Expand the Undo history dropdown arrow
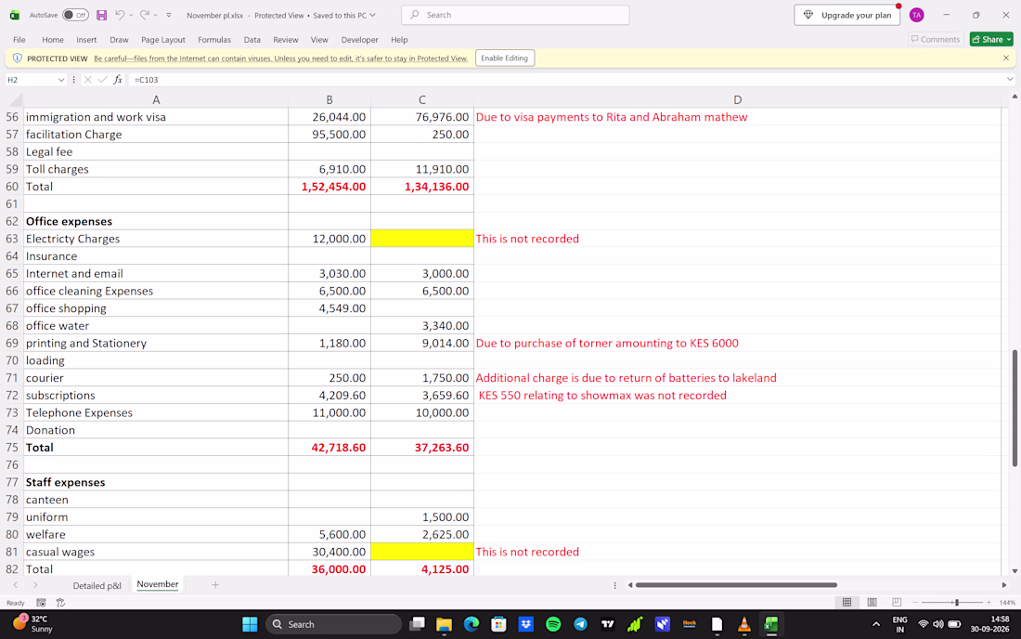The height and width of the screenshot is (639, 1021). click(131, 15)
